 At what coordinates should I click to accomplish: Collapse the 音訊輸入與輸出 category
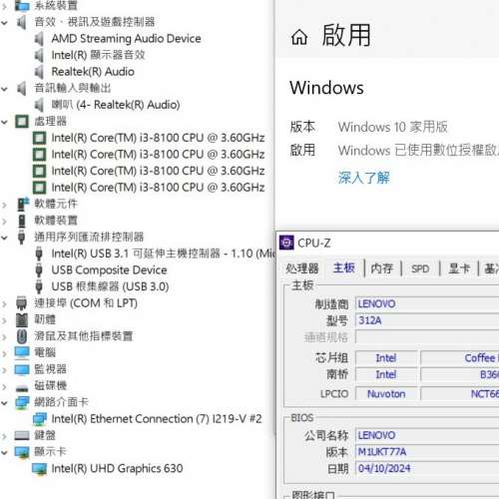(4, 89)
